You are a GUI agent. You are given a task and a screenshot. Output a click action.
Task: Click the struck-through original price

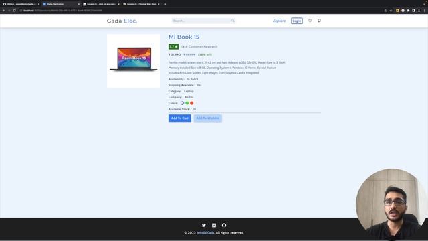tap(189, 54)
